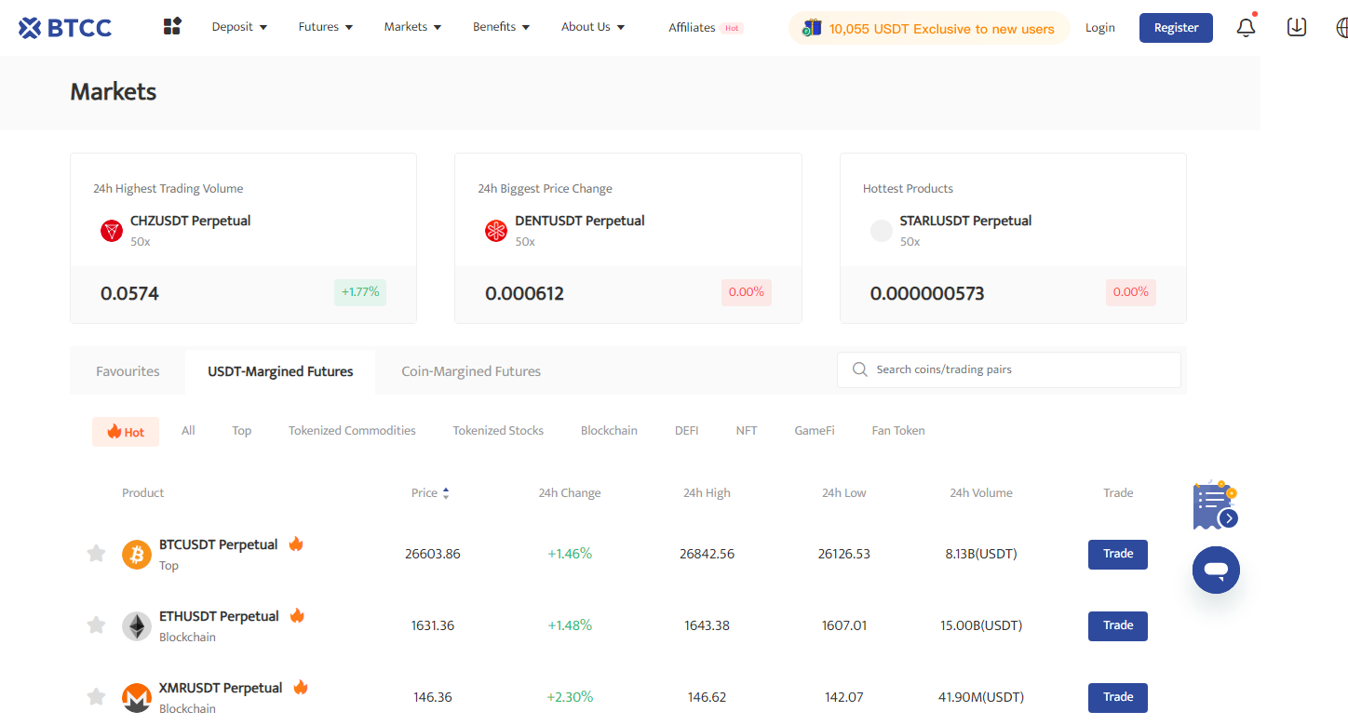Screen dimensions: 1348x725
Task: Click the Login link
Action: [x=1099, y=28]
